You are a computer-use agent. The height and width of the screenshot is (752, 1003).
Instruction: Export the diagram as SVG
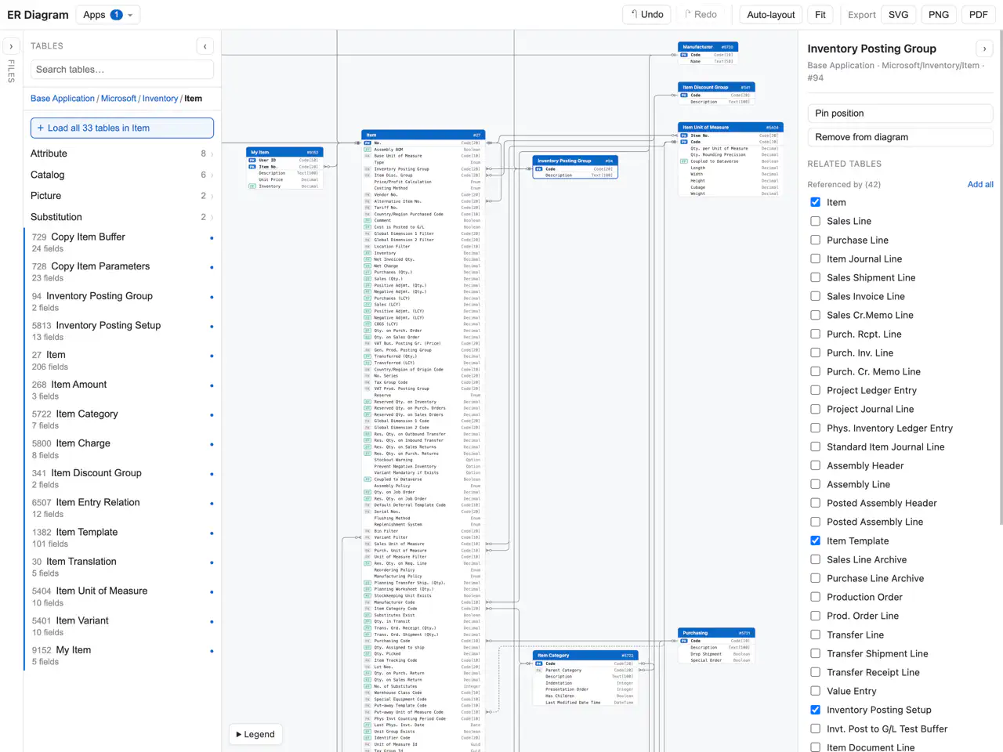pyautogui.click(x=899, y=14)
